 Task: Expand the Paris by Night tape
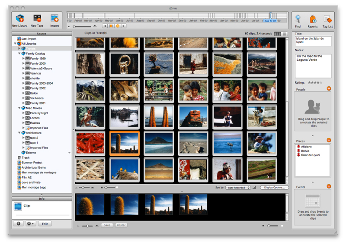(x=23, y=113)
